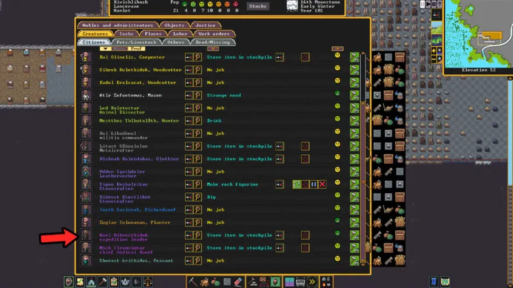Pause the Make rock figurine job
513x288 pixels.
click(x=314, y=184)
